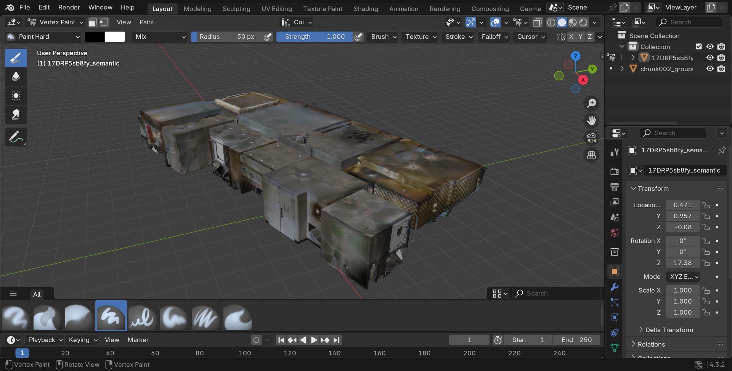This screenshot has height=371, width=732.
Task: Toggle camera view in viewport
Action: pos(591,138)
